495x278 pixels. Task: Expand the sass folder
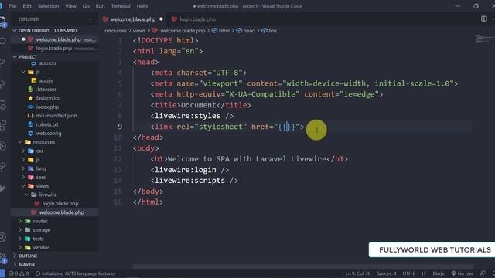point(41,177)
